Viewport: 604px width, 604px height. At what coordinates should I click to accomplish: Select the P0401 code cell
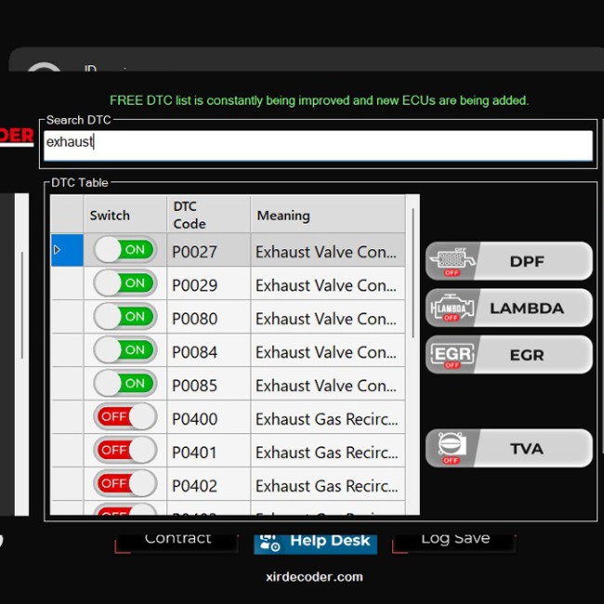tap(208, 451)
